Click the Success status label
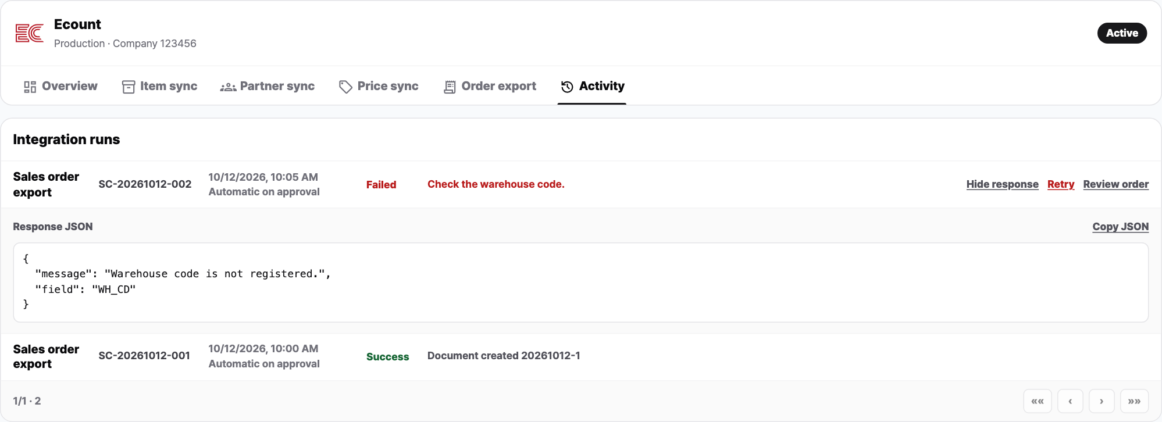This screenshot has width=1162, height=422. [387, 357]
